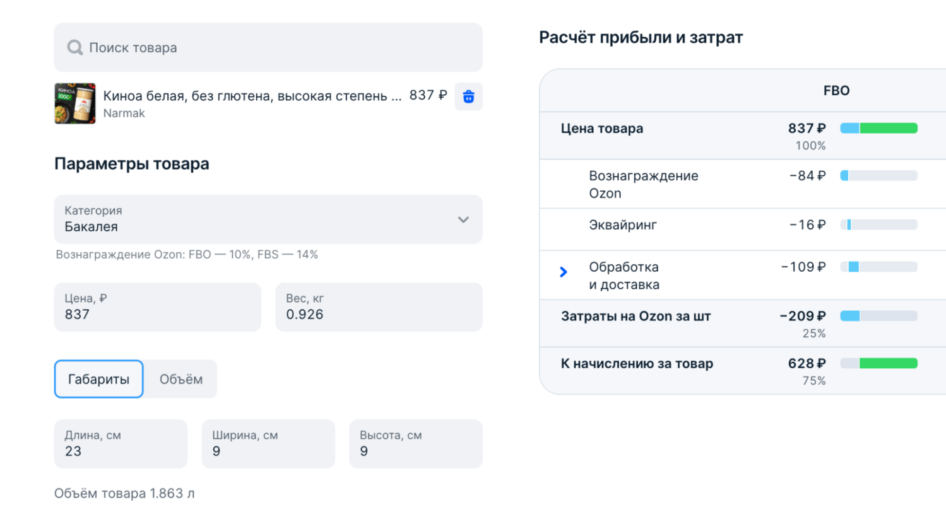Viewport: 946px width, 529px height.
Task: Open the quinoa product thumbnail
Action: click(x=75, y=103)
